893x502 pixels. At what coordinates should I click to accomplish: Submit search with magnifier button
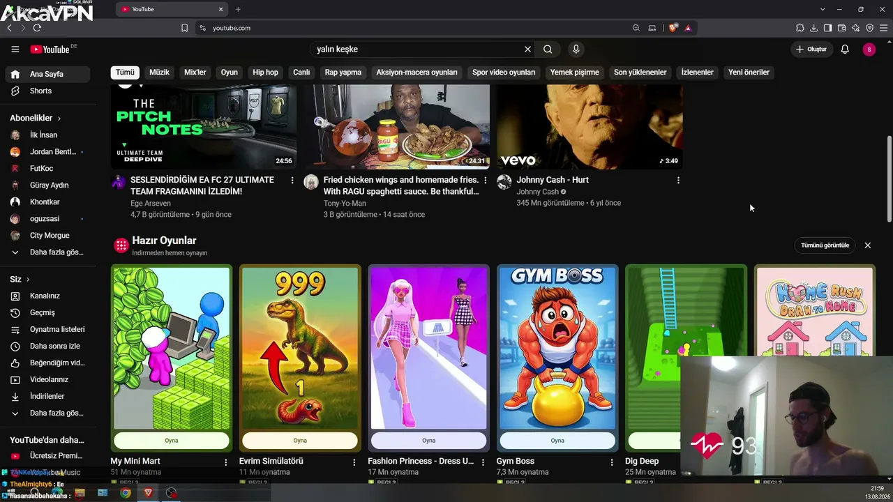point(548,50)
